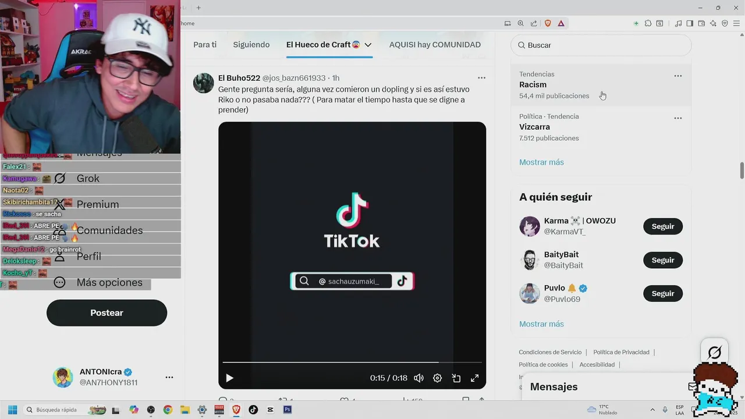Open video in picture-in-picture mode

click(456, 378)
